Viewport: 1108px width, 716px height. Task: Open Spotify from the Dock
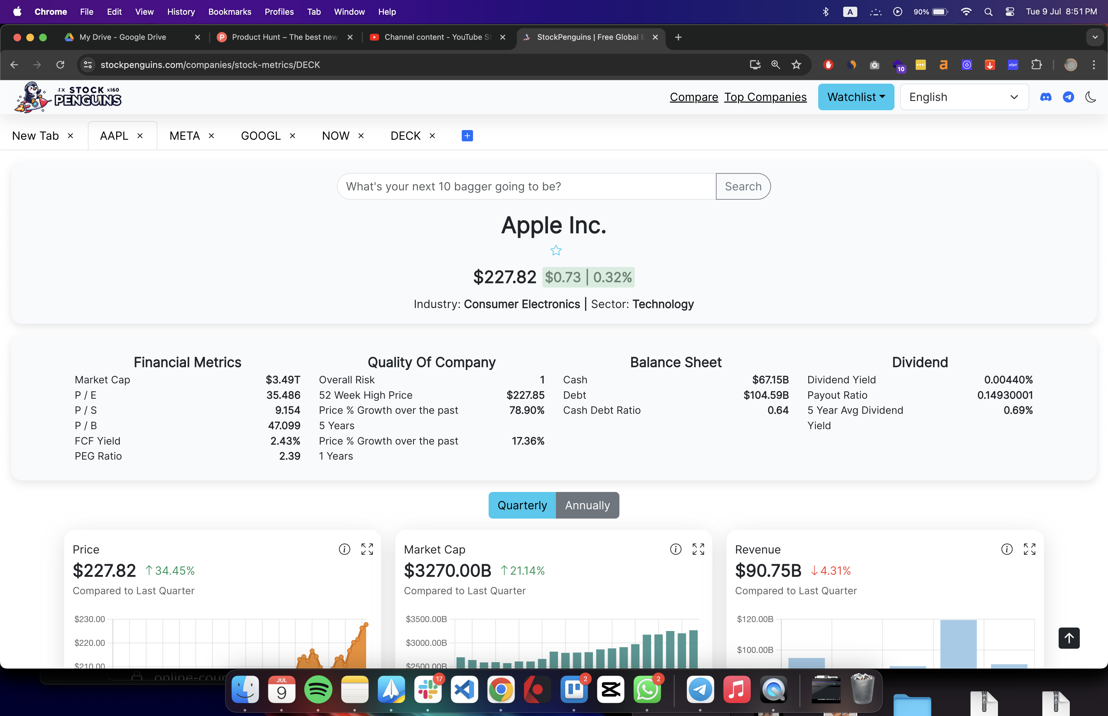pos(318,689)
